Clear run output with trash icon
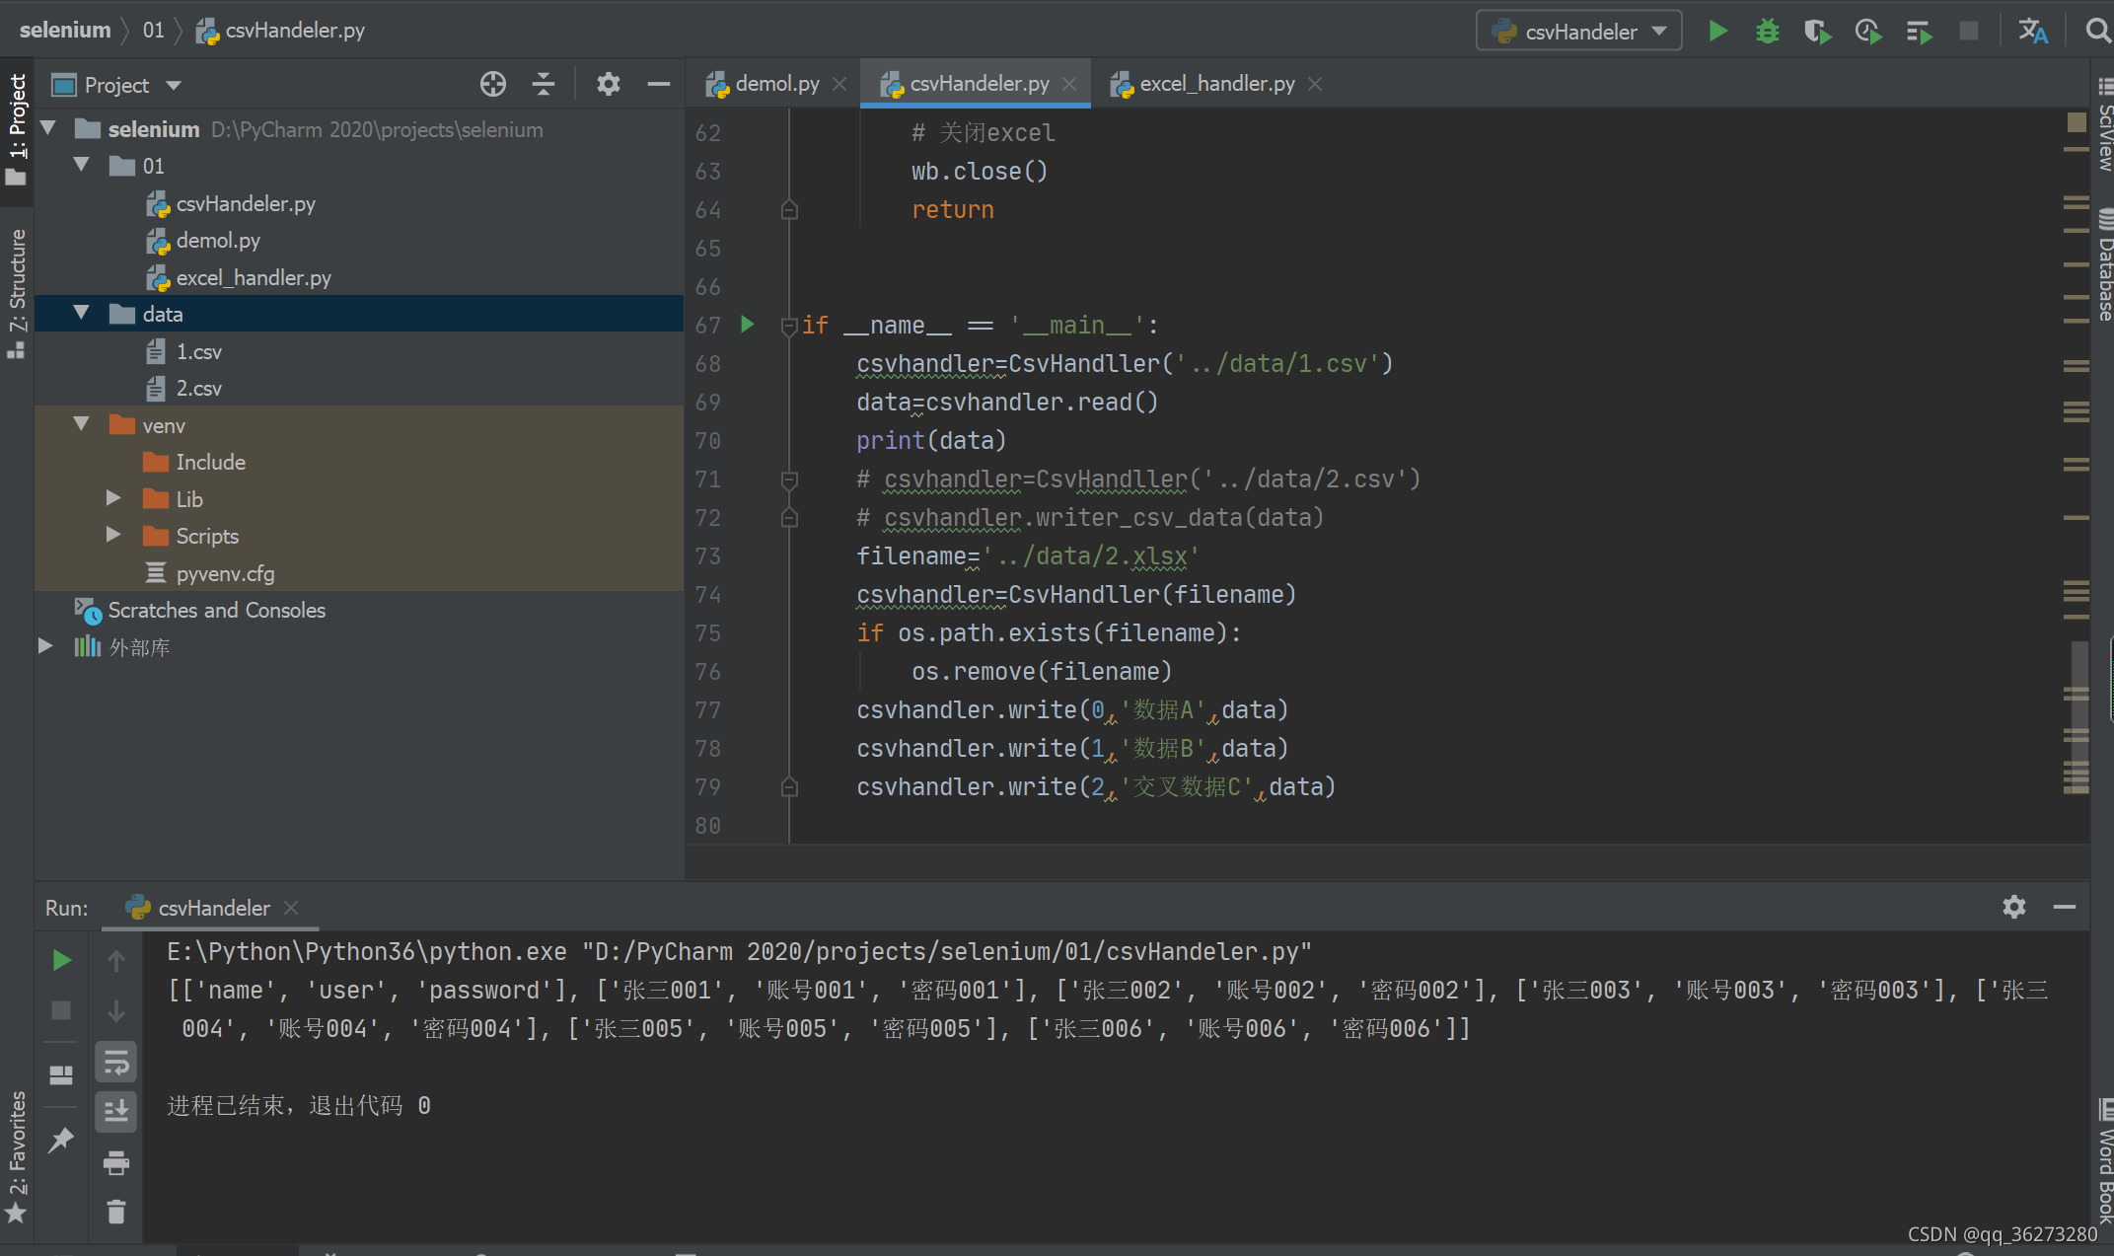 116,1212
